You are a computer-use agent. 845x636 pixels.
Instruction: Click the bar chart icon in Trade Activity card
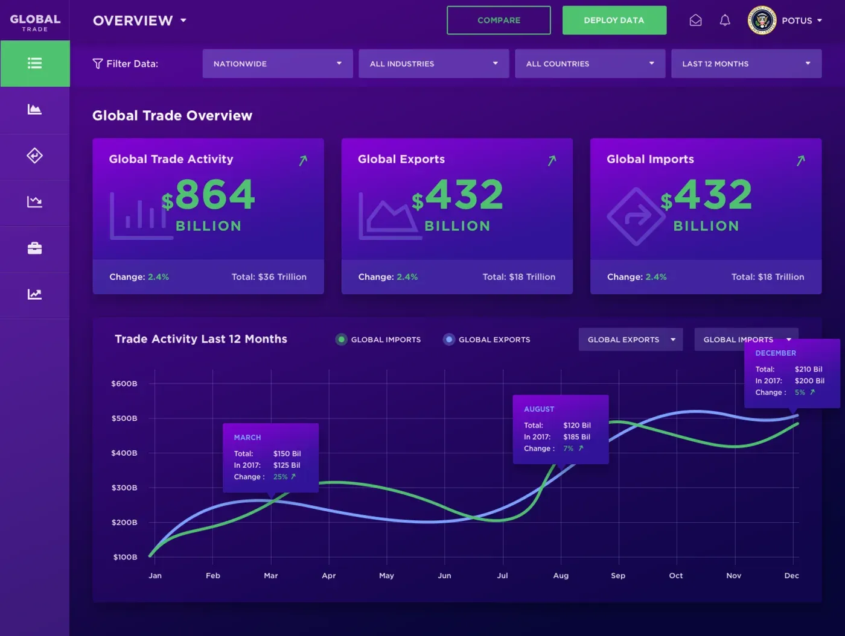pos(141,215)
